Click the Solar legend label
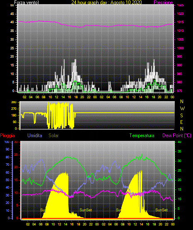The image size is (193, 230). click(x=53, y=136)
